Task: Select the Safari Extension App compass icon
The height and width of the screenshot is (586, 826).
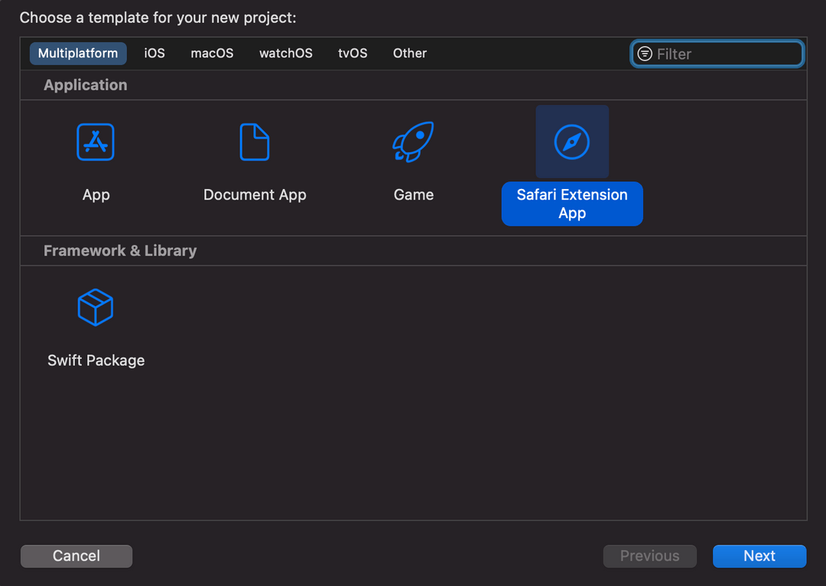Action: 571,142
